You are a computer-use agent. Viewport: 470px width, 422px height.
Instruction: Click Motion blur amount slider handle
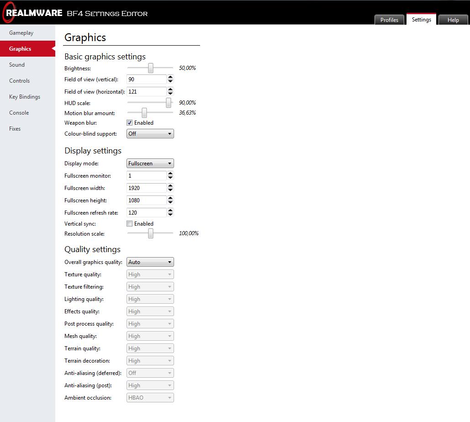click(144, 113)
